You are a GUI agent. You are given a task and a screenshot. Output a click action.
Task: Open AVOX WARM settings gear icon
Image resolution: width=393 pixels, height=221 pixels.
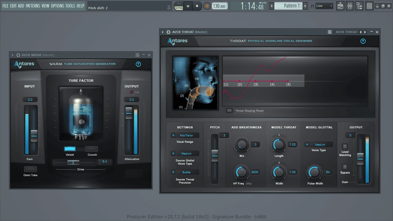click(18, 55)
